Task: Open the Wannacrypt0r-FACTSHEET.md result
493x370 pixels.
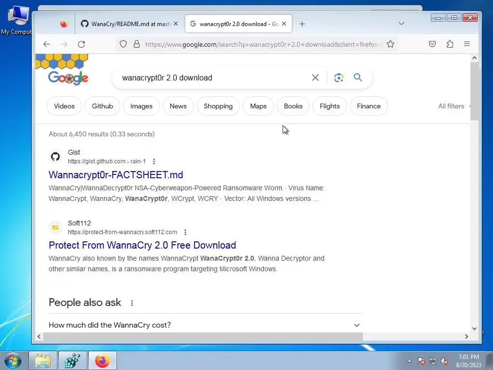Action: pos(116,175)
